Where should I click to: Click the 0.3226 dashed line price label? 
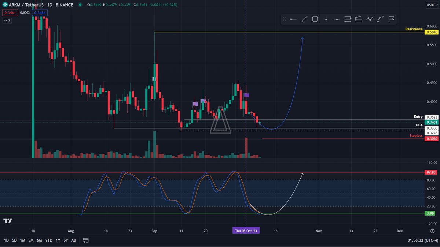pyautogui.click(x=431, y=133)
